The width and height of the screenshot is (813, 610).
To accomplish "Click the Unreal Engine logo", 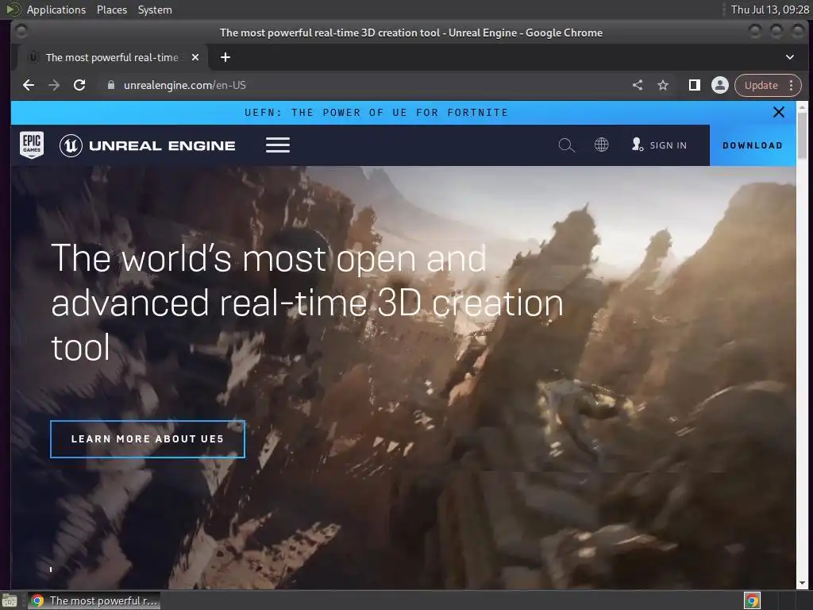I will point(147,145).
